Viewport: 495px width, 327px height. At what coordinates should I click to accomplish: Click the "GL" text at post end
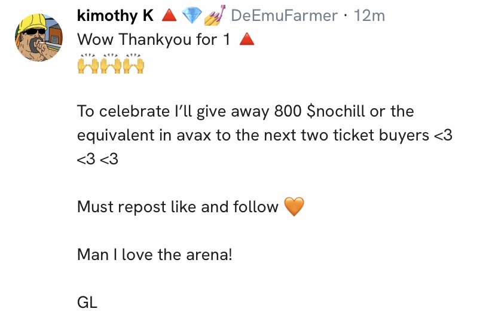point(87,302)
